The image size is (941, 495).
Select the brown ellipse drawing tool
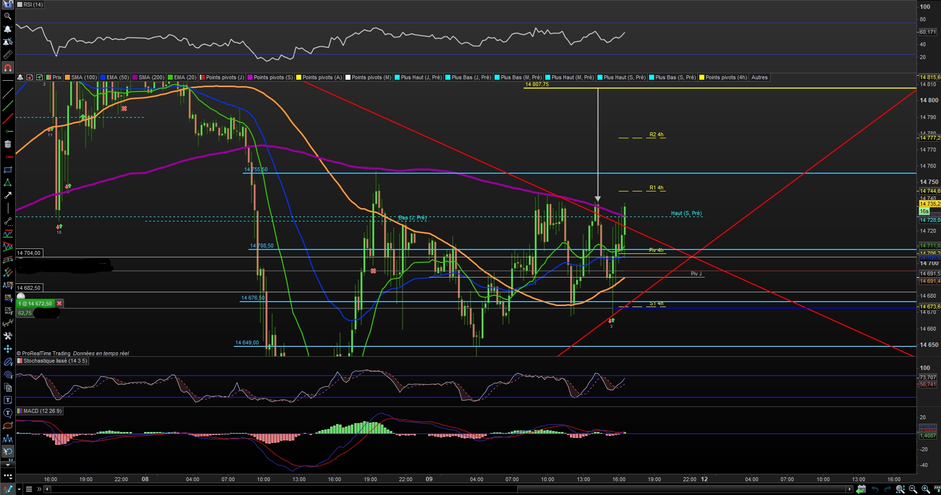point(7,426)
